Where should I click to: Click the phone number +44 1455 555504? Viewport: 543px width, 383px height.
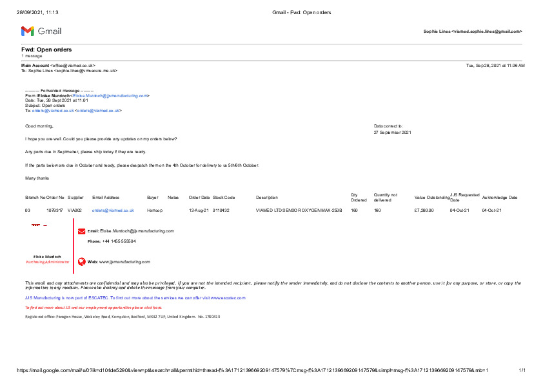[x=117, y=241]
